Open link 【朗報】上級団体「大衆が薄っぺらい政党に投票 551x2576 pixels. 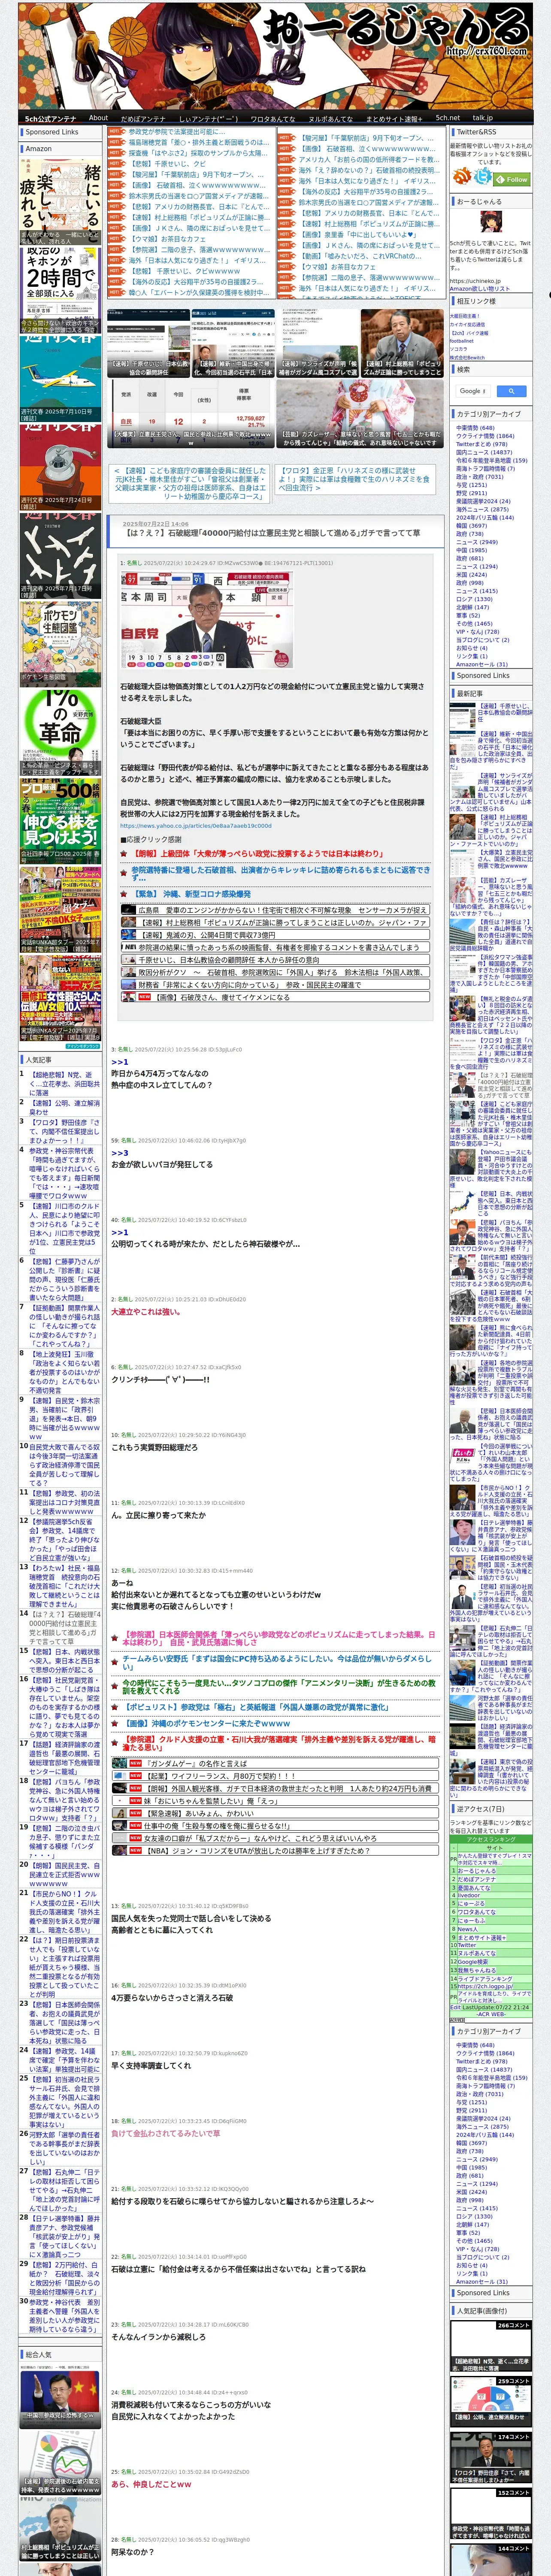(x=258, y=853)
